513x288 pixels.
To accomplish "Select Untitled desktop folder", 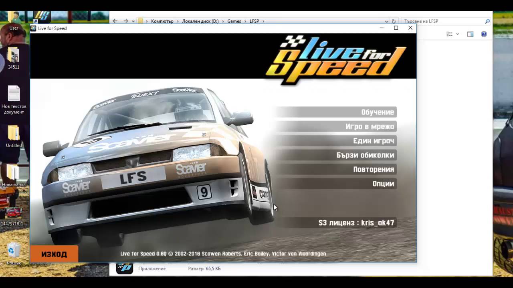I will [14, 137].
